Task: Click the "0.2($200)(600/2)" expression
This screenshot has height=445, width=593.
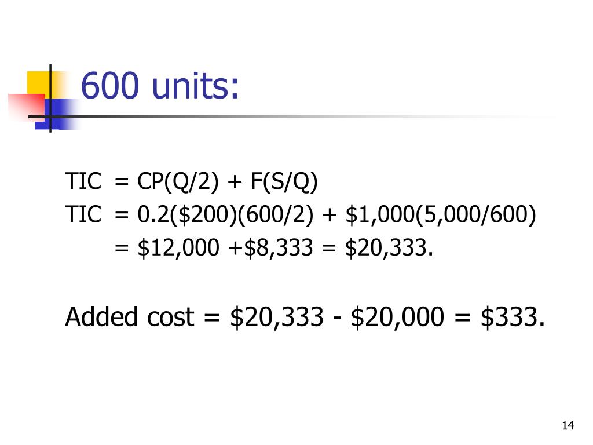Action: [225, 215]
